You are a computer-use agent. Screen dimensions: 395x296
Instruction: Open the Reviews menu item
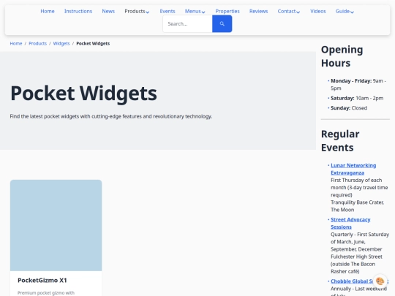[258, 11]
